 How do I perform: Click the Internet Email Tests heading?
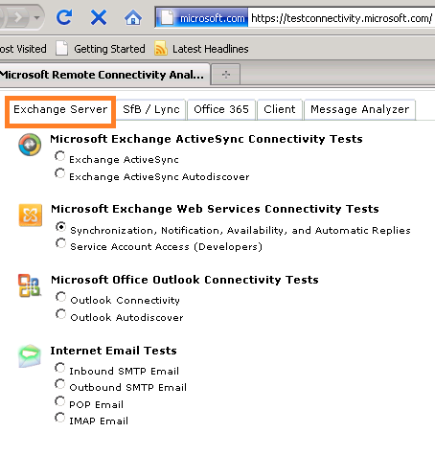tap(113, 351)
